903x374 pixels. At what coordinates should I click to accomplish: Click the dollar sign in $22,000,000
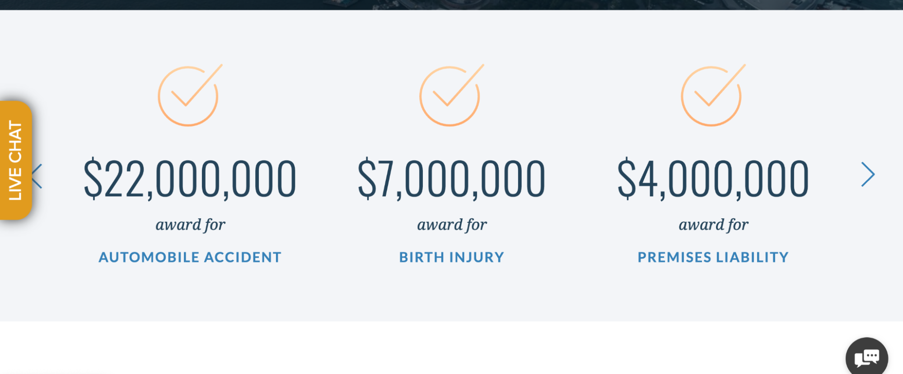tap(93, 179)
